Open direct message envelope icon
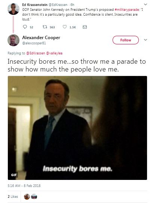Screen dimensions: 156x203 tap(85, 27)
